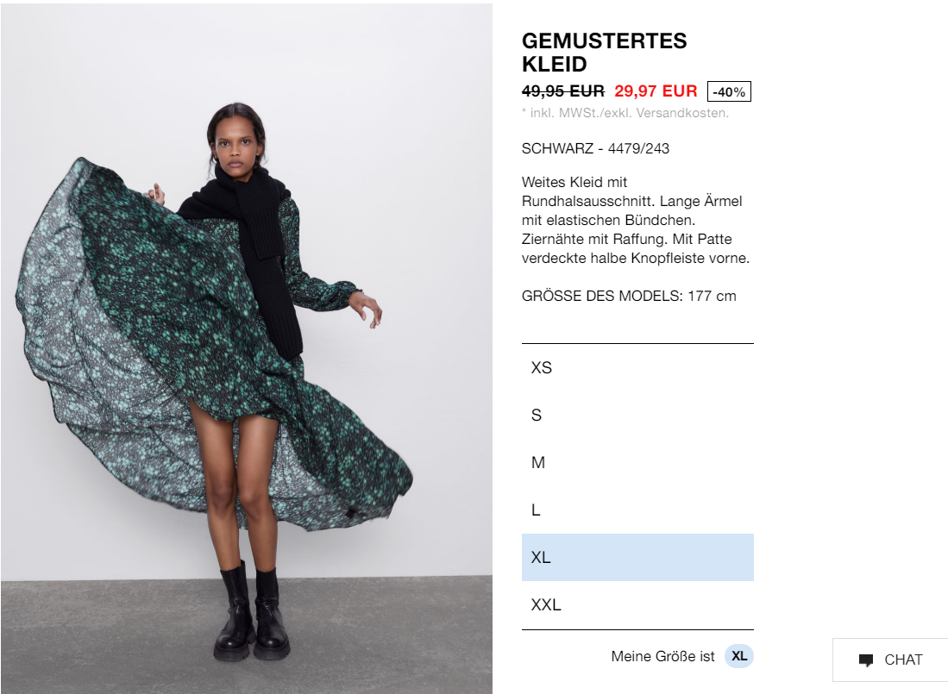Image resolution: width=948 pixels, height=694 pixels.
Task: Click the Meine Größe ist label
Action: point(662,657)
